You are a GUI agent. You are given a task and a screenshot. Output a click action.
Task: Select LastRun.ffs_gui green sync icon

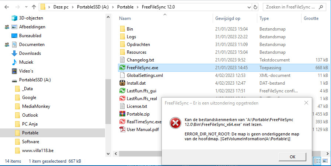point(122,91)
